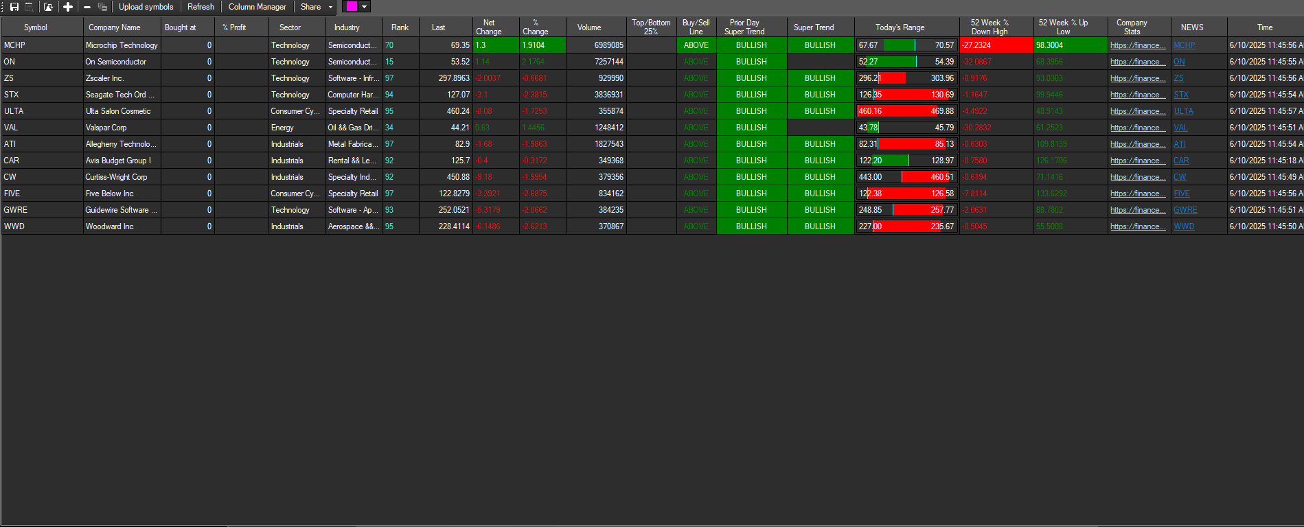The width and height of the screenshot is (1304, 527).
Task: Click the Refresh button
Action: tap(201, 7)
